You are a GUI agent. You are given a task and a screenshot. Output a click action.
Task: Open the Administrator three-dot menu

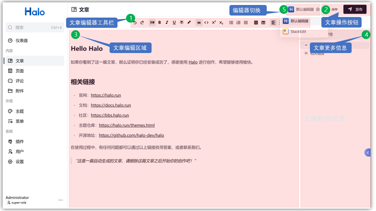(61, 200)
